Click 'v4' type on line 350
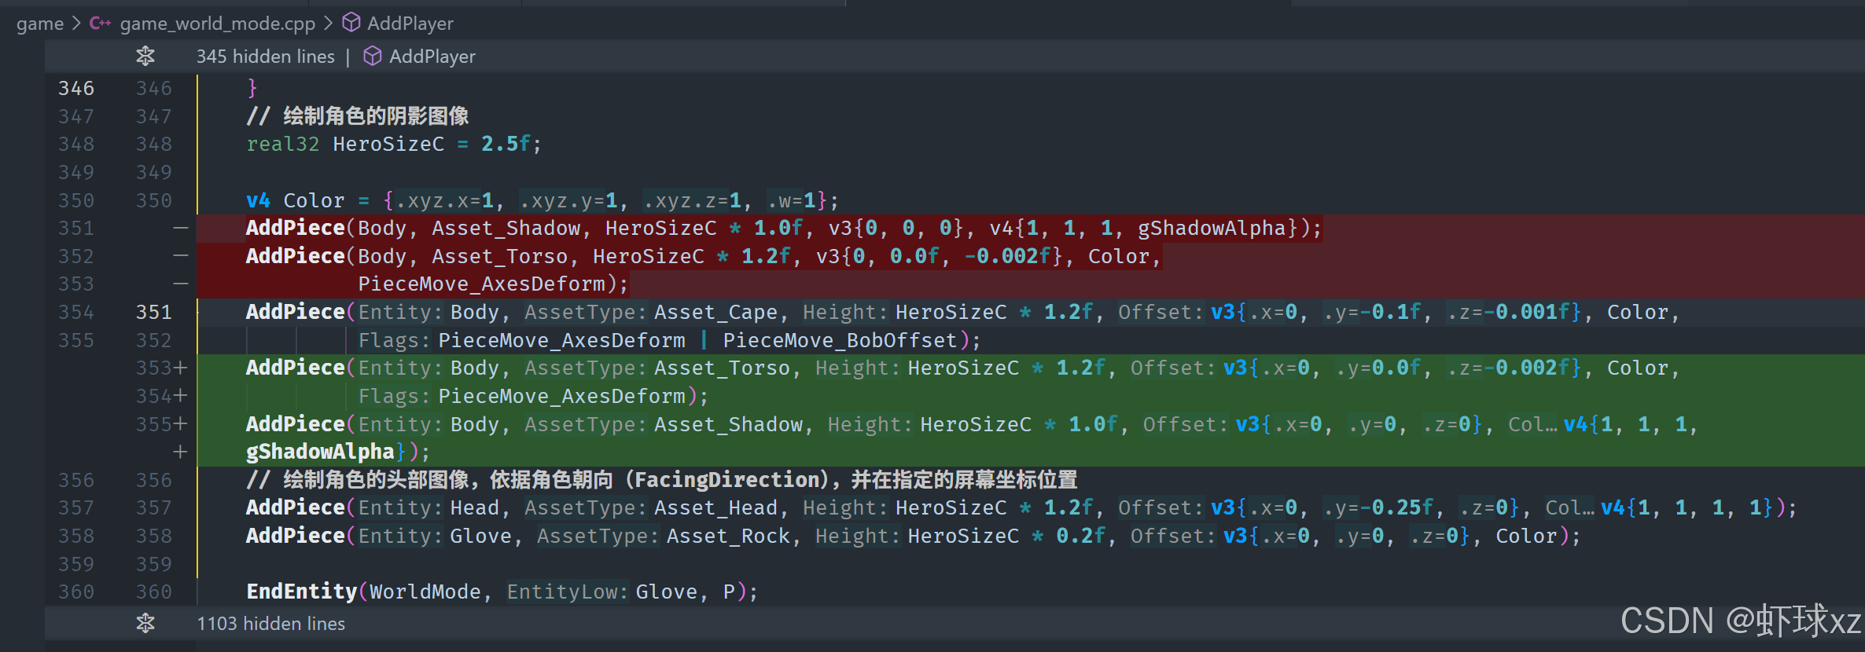 [258, 200]
